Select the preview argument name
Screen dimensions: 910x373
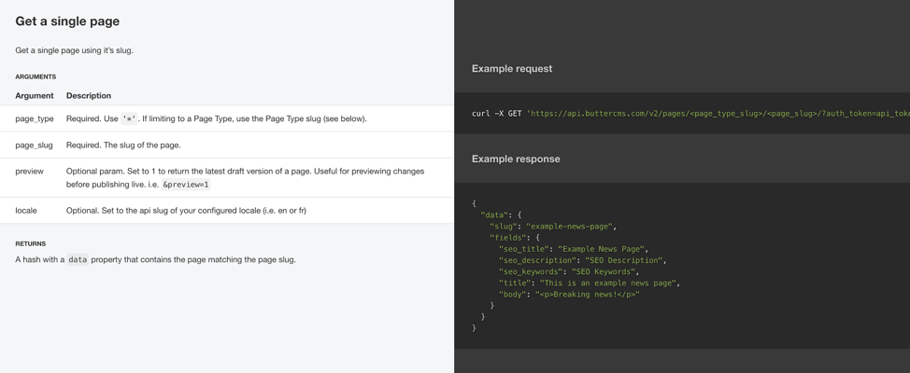pyautogui.click(x=30, y=172)
